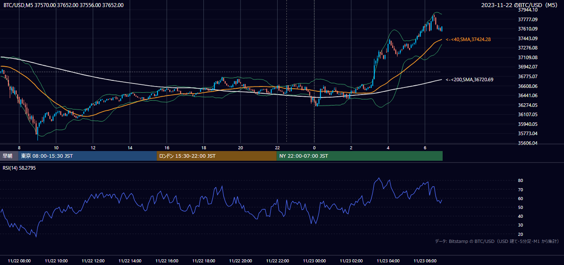
Task: Click the '11/22 08:00' bottom time label
Action: [x=19, y=261]
